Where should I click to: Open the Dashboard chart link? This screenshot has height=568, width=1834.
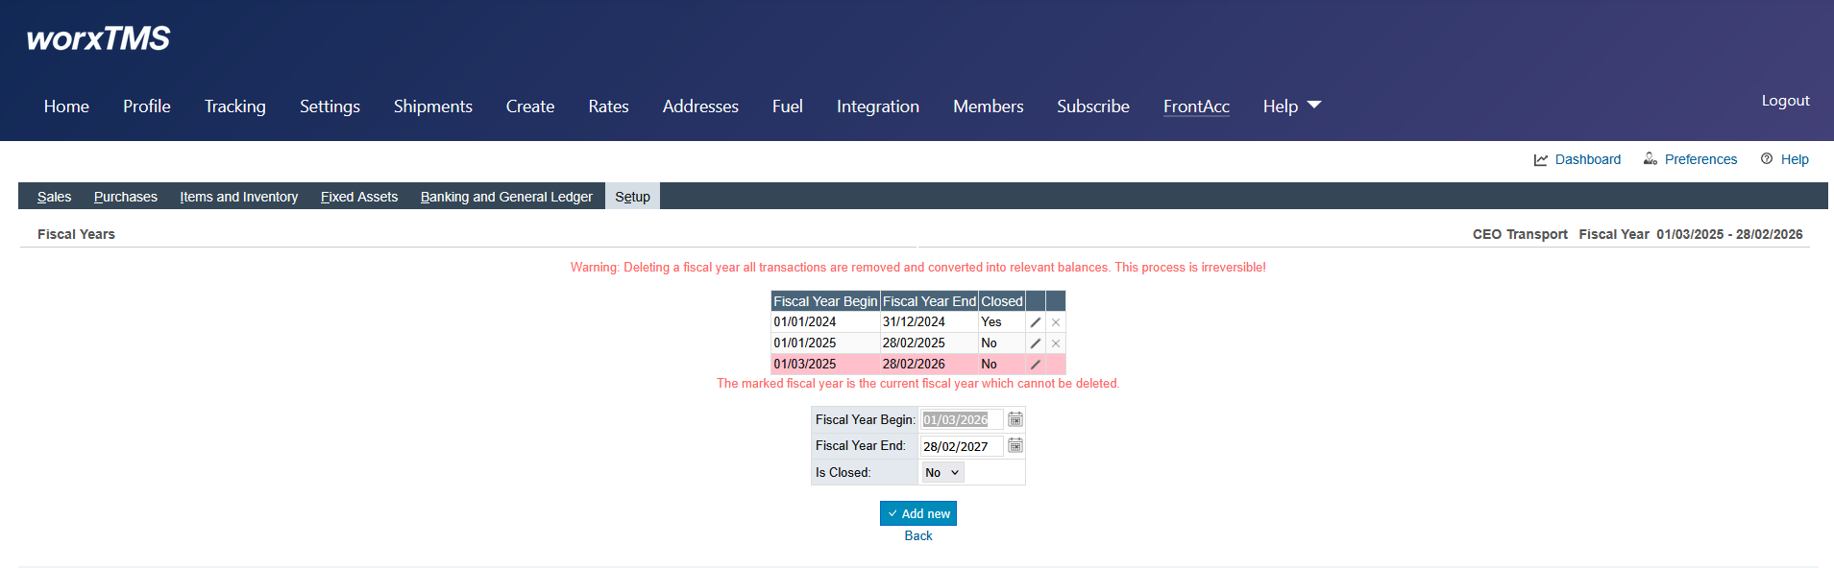click(1577, 159)
